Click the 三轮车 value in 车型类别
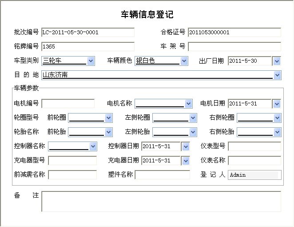Image resolution: width=294 pixels, height=227 pixels. [x=52, y=61]
